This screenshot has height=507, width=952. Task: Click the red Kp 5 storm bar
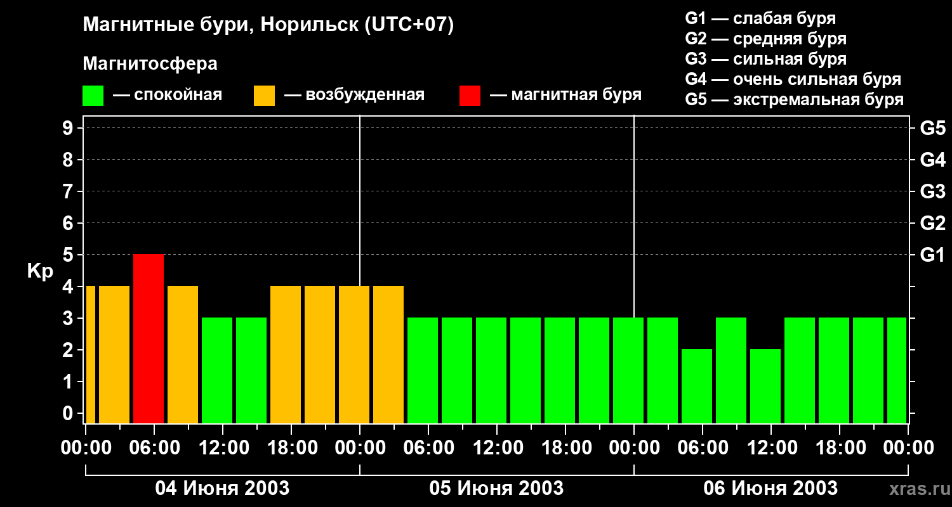(x=149, y=338)
